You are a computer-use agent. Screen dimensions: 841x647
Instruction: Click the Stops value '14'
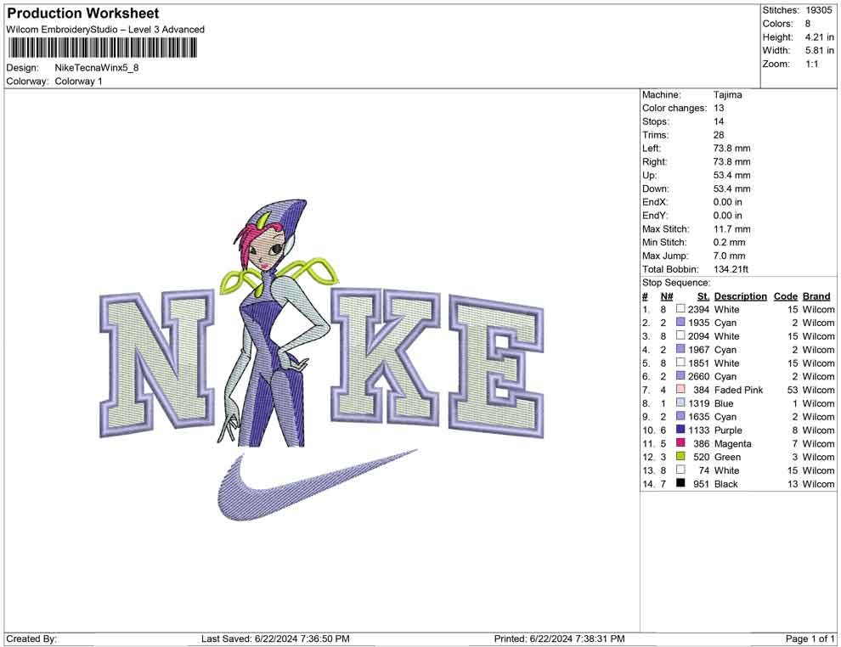[719, 121]
